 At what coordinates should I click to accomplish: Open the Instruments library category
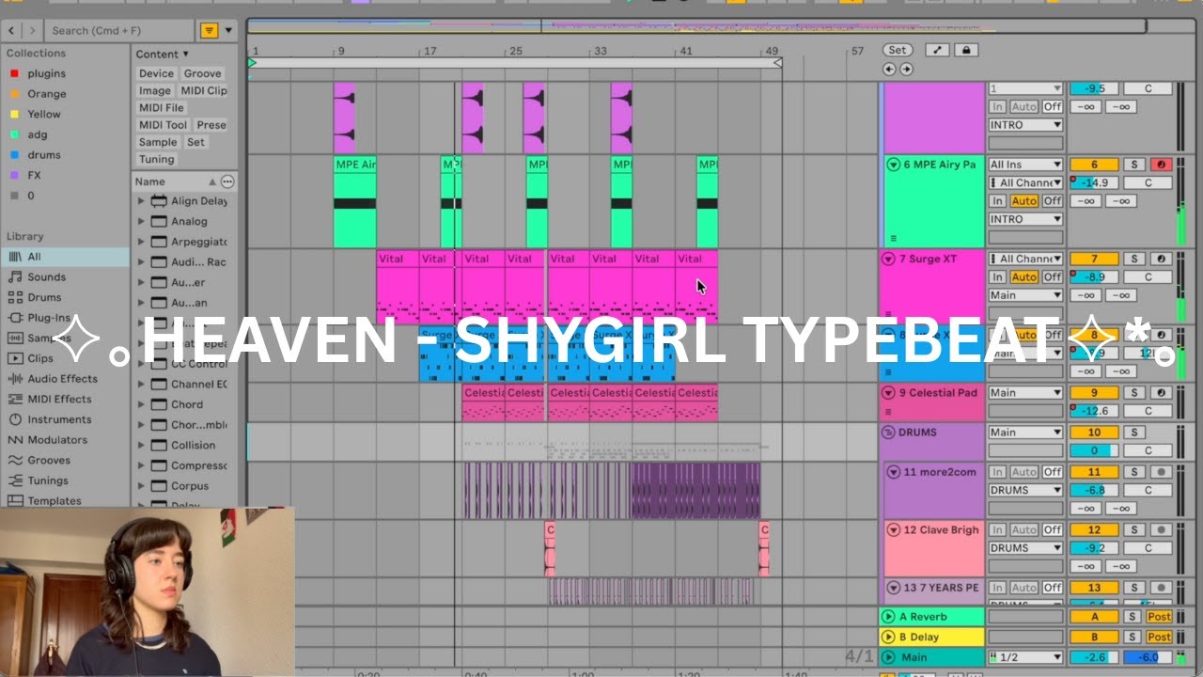click(x=59, y=419)
